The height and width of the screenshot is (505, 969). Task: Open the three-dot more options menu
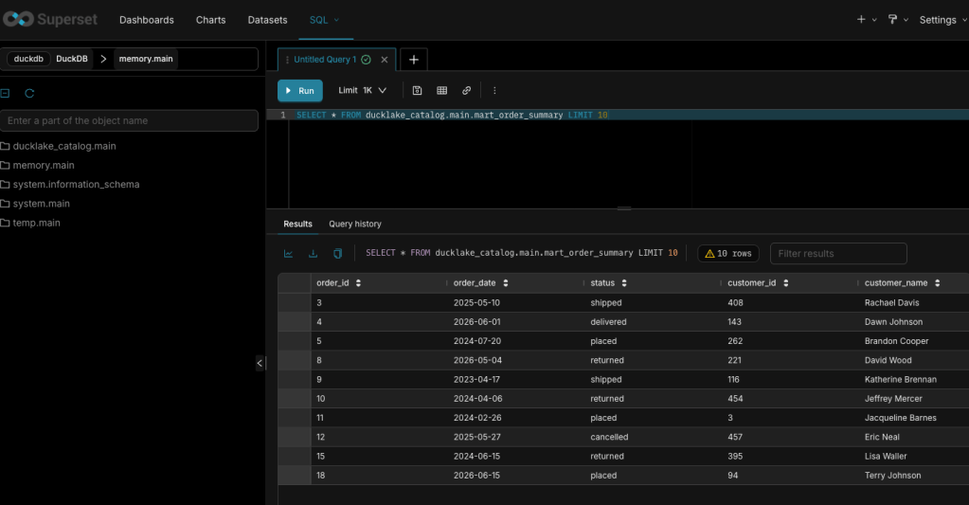click(x=494, y=90)
